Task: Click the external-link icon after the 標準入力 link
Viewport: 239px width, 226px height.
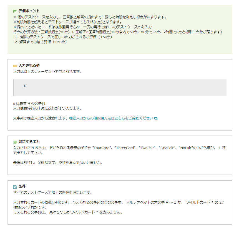Action: point(156,118)
